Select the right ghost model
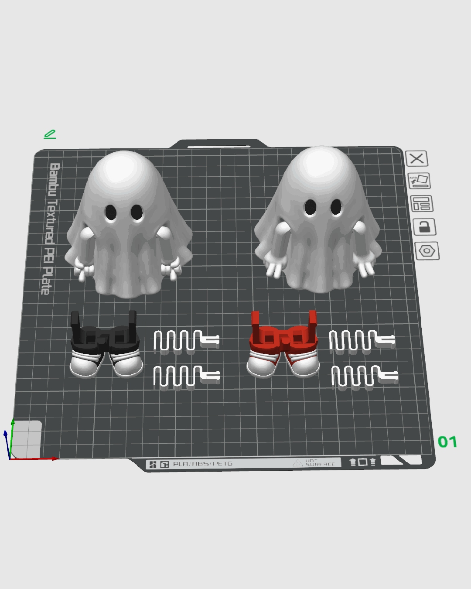This screenshot has height=589, width=471. click(318, 219)
